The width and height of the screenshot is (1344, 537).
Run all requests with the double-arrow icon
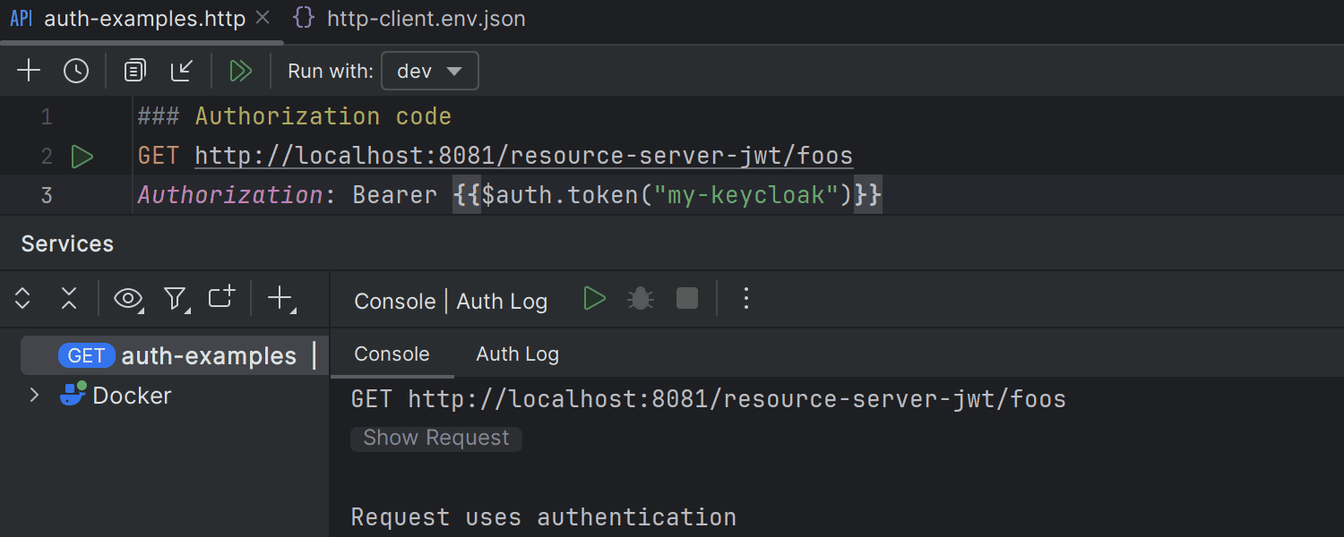[x=240, y=70]
